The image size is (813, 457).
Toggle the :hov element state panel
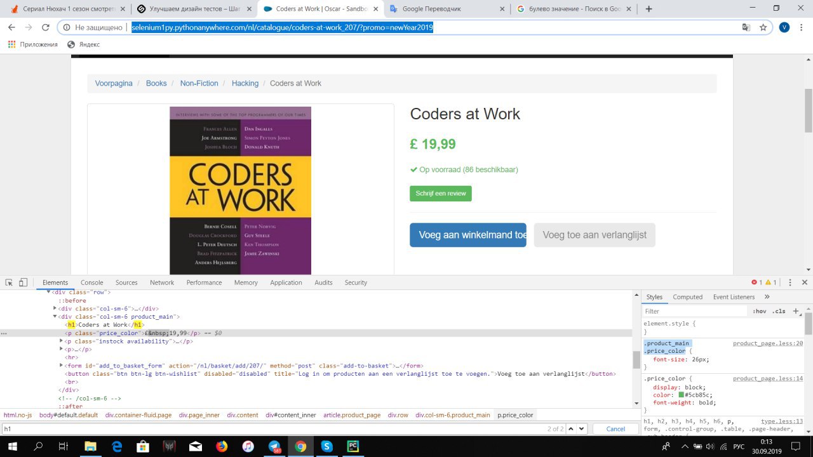(759, 311)
